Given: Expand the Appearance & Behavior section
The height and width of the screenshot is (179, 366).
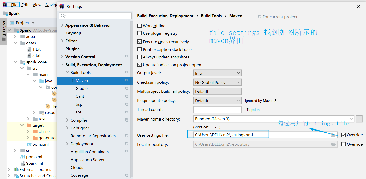Looking at the screenshot, I should 62,25.
